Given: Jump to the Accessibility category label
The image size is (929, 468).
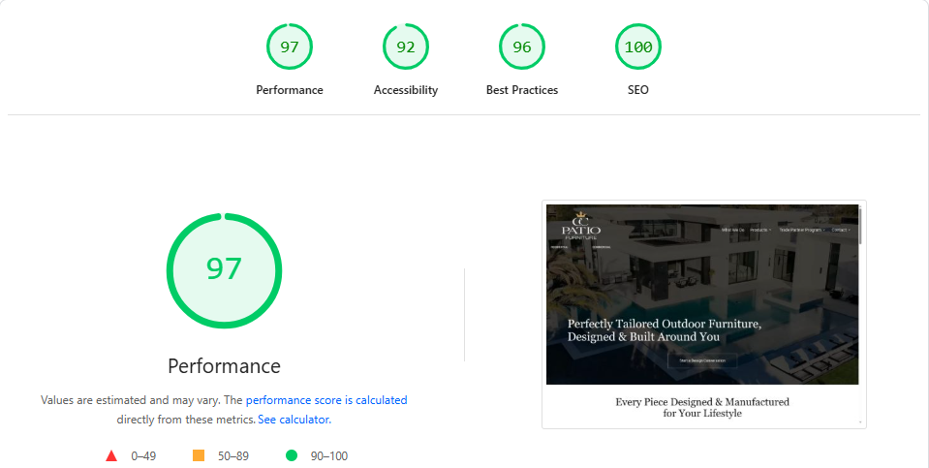Looking at the screenshot, I should click(406, 90).
